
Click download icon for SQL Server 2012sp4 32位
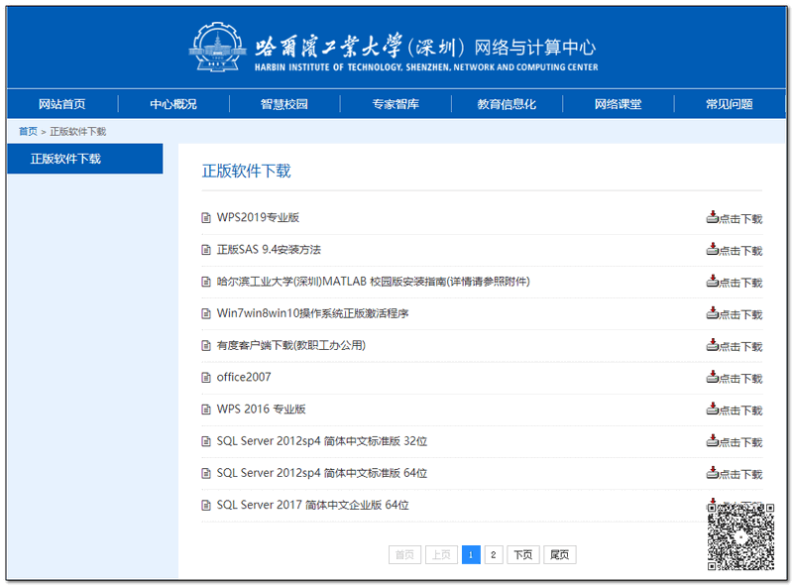pyautogui.click(x=712, y=440)
